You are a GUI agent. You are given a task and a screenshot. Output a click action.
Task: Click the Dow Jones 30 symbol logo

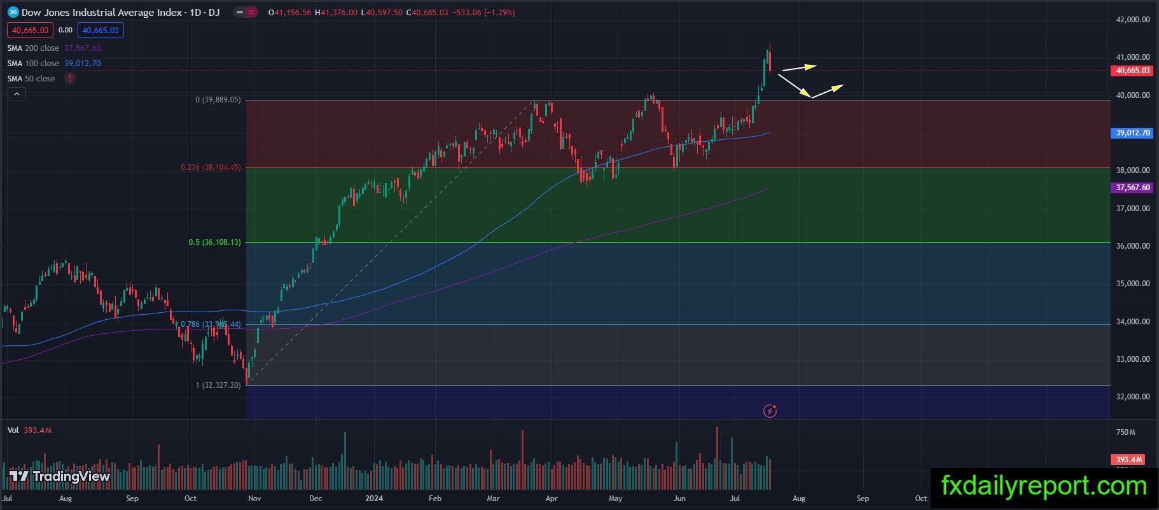coord(13,12)
